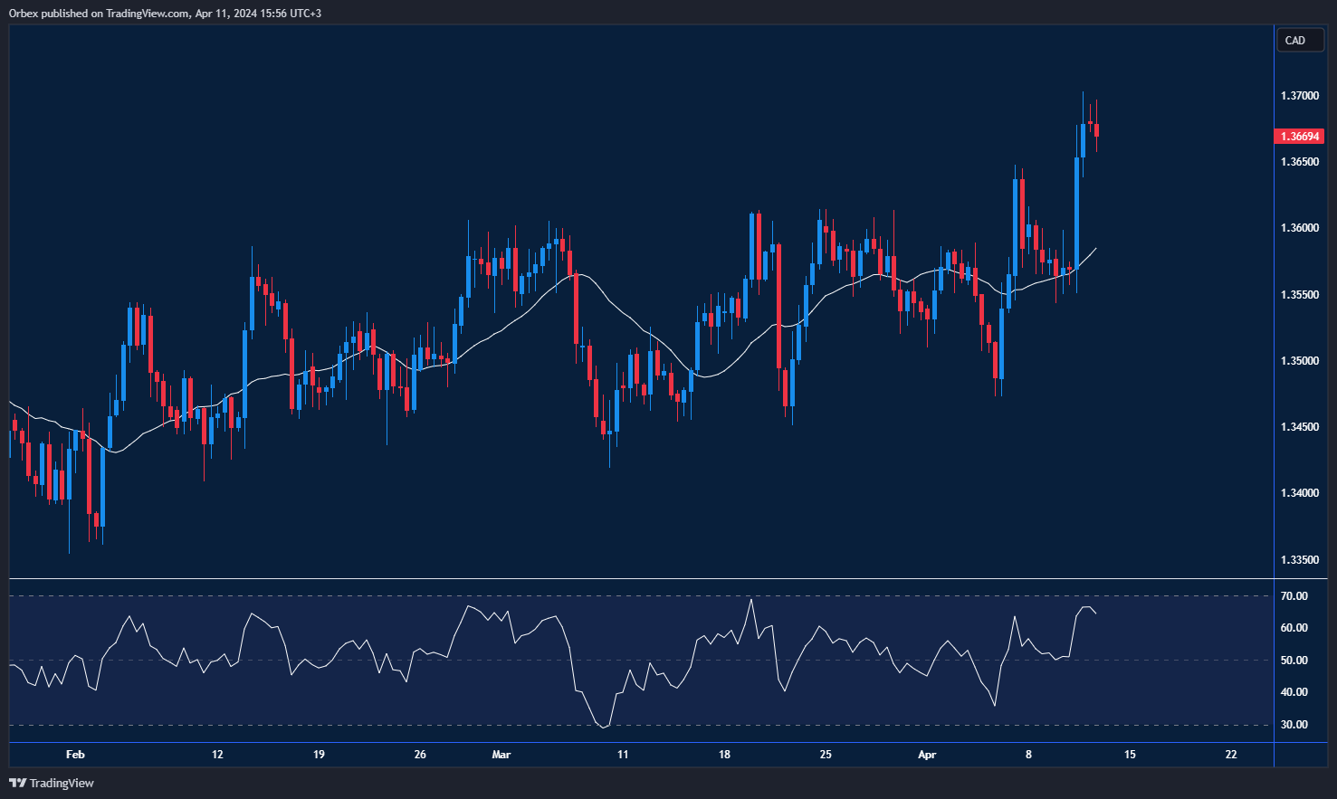Open the CAD currency selector
Image resolution: width=1337 pixels, height=799 pixels.
click(1299, 41)
